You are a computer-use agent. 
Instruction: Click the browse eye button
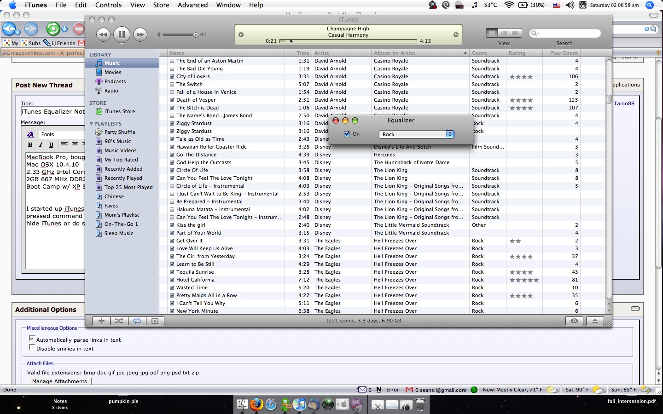tap(574, 321)
